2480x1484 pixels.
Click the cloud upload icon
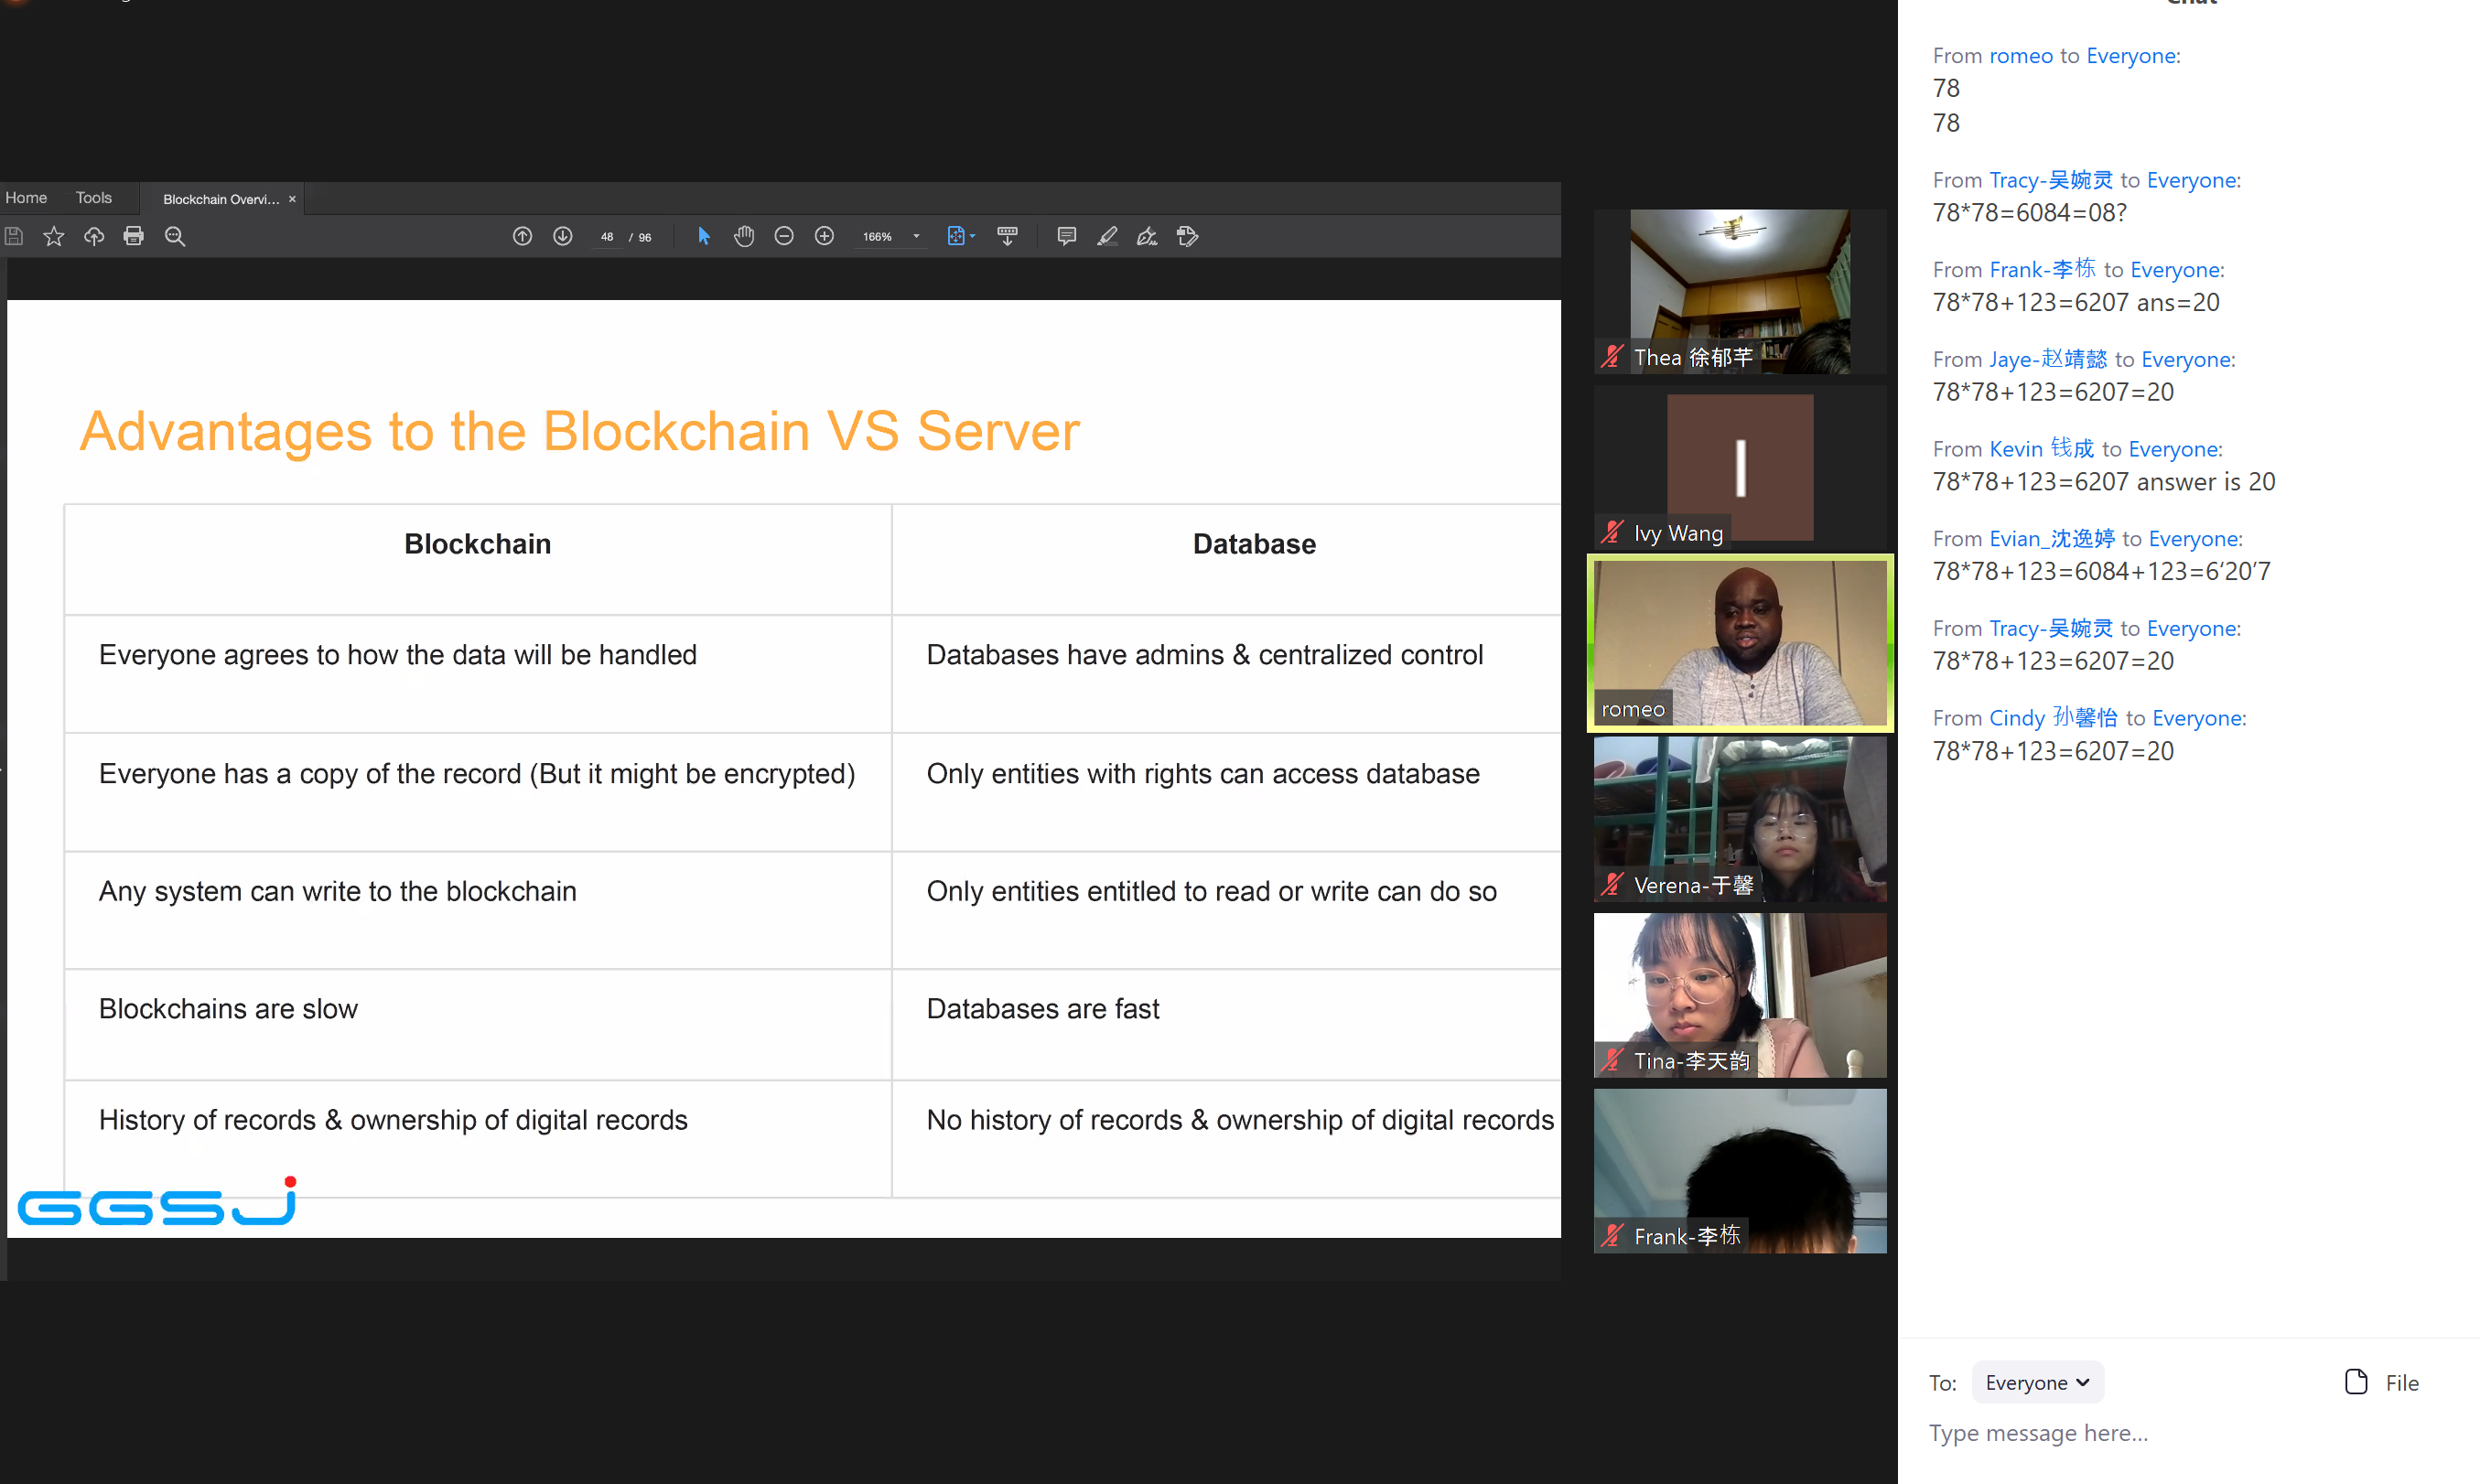(94, 236)
